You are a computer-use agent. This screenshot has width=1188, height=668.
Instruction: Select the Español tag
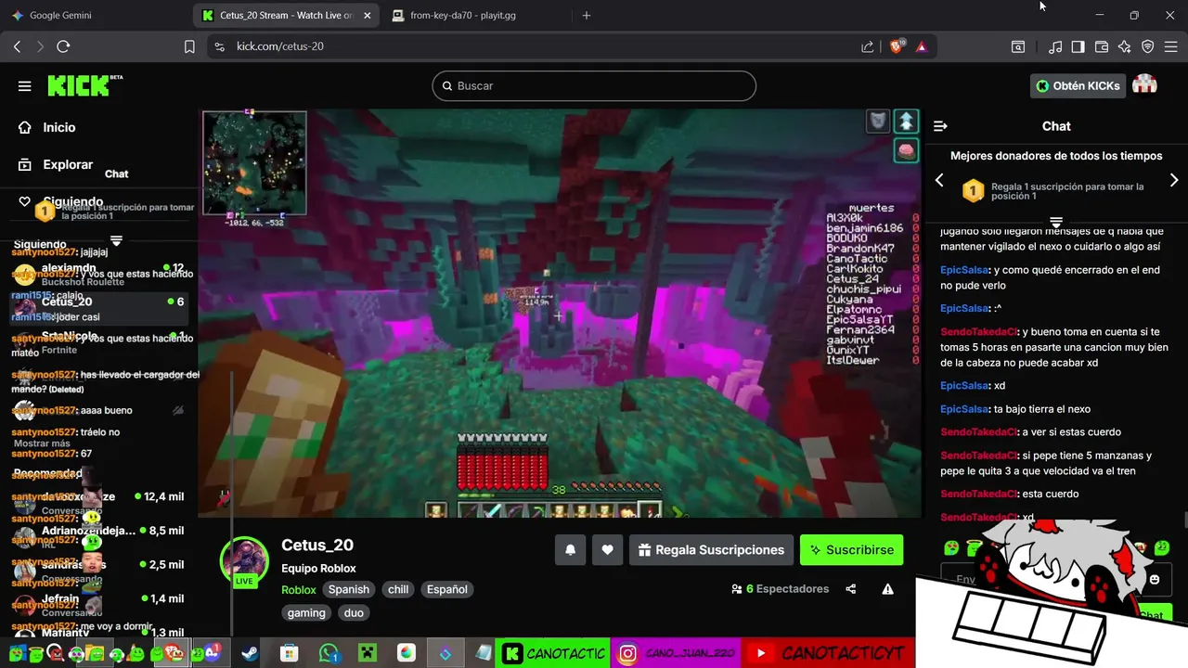click(x=446, y=589)
